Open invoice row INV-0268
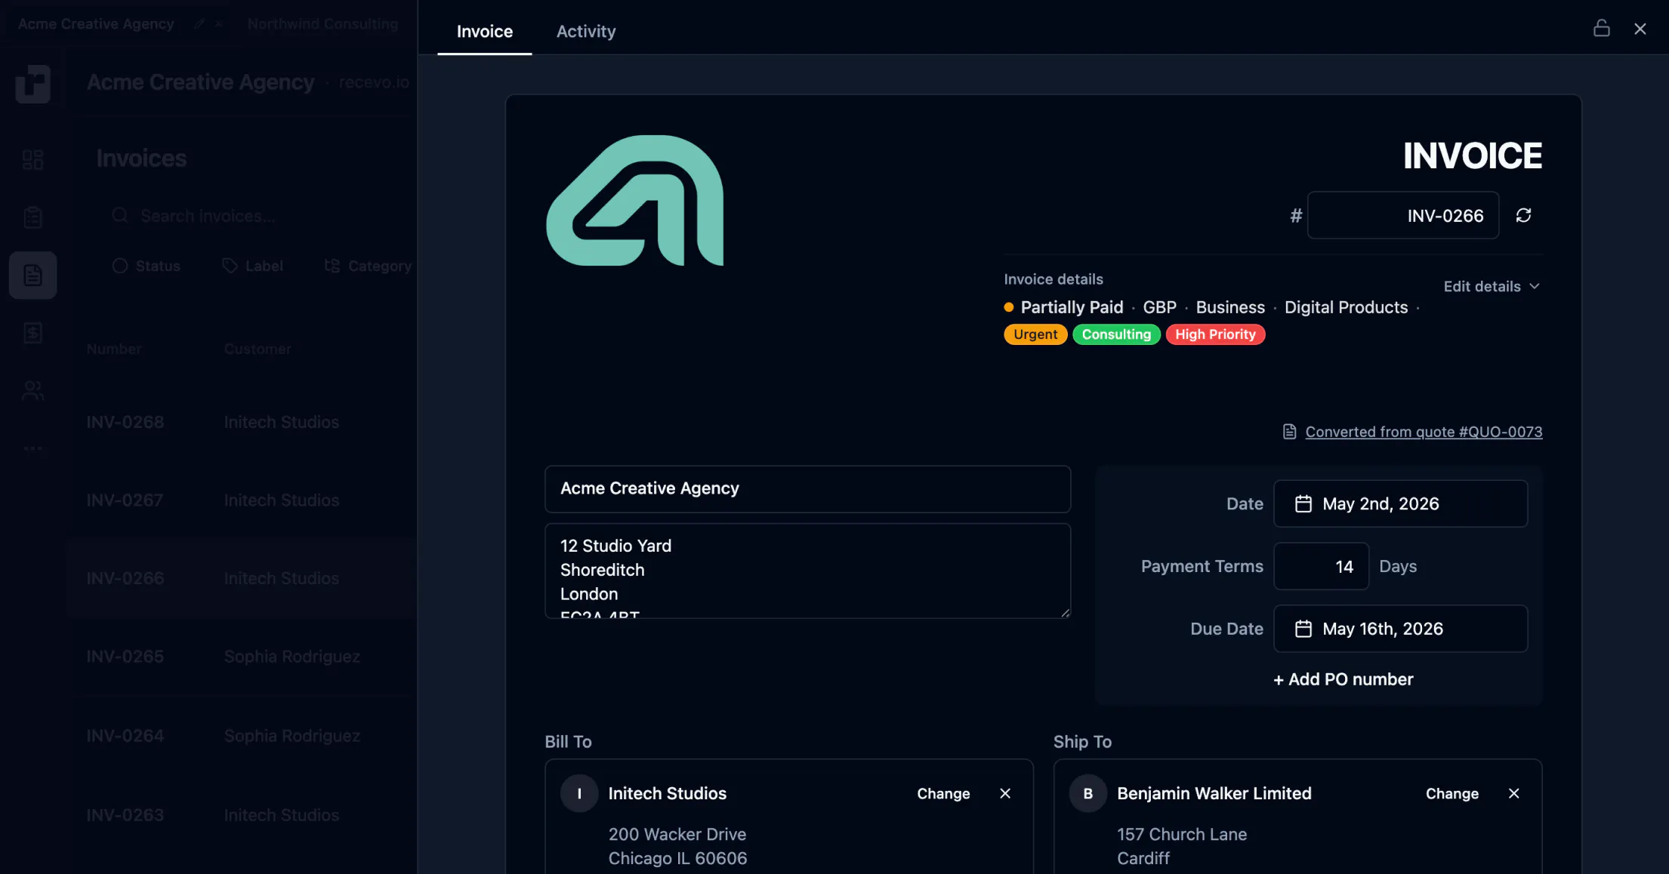1669x874 pixels. (x=242, y=422)
